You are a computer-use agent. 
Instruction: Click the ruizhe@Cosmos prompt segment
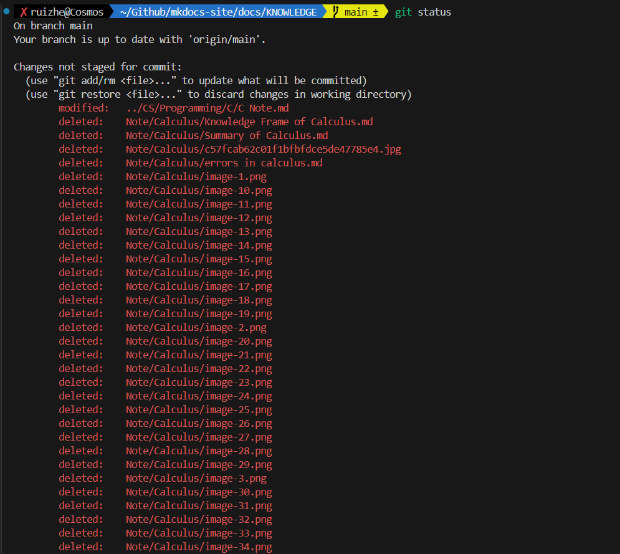pyautogui.click(x=67, y=12)
